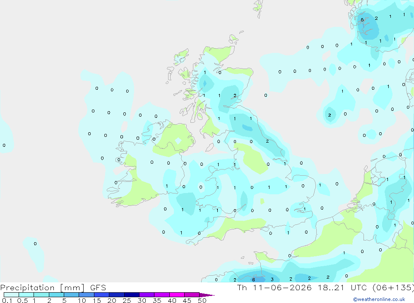This screenshot has width=414, height=303.
Task: Click the 25–30 mm dark blue legend box
Action: click(x=132, y=295)
